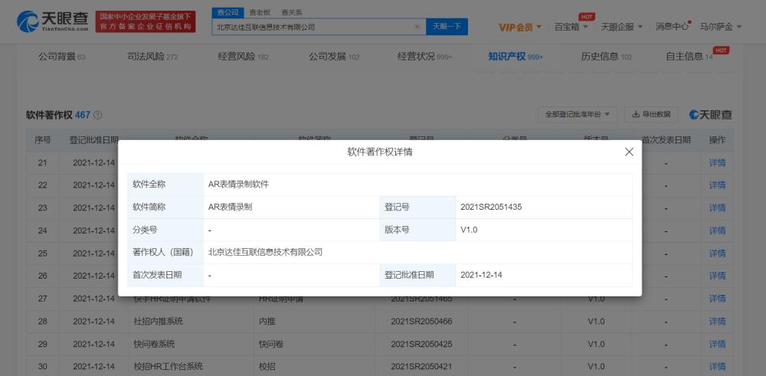The height and width of the screenshot is (376, 766).
Task: Select the 查老板 search tab
Action: click(x=260, y=12)
